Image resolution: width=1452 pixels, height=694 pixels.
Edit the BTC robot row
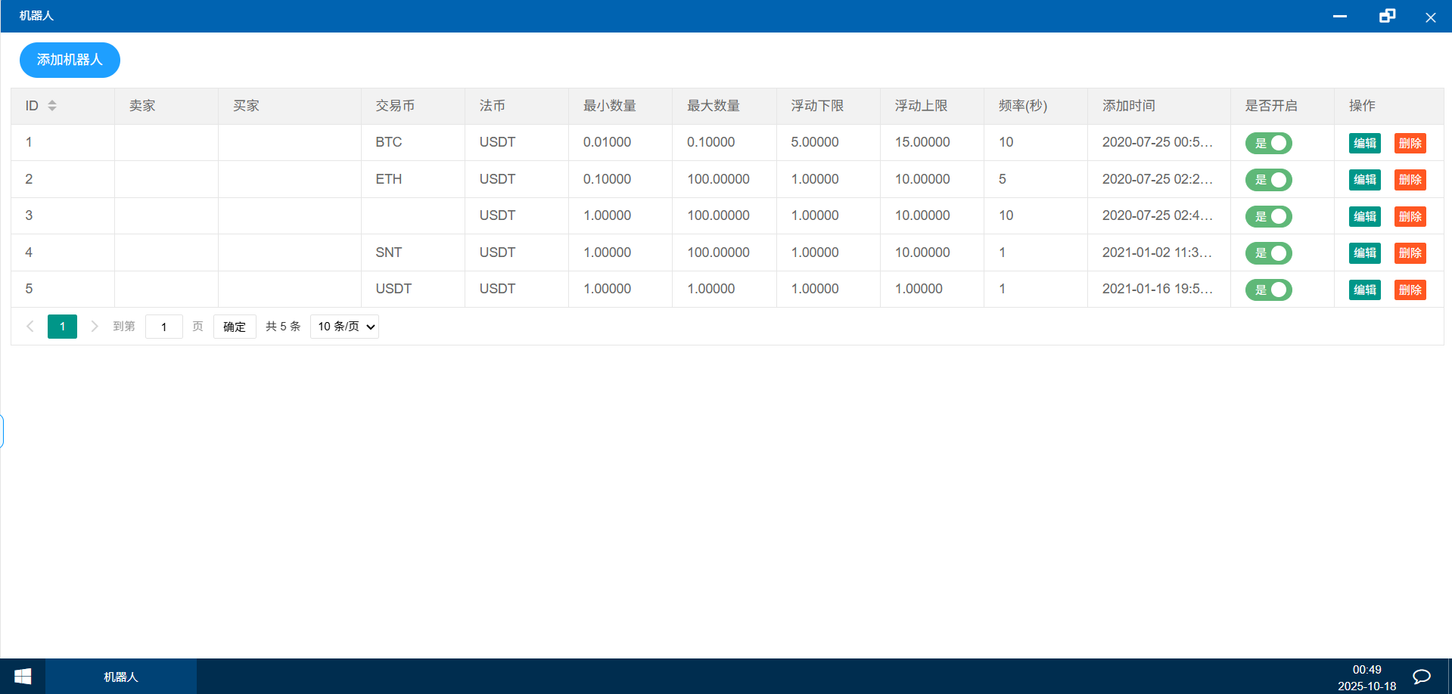1365,143
